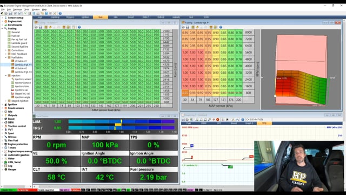The image size is (346, 195).
Task: Open the Desktops menu
Action: click(x=17, y=10)
